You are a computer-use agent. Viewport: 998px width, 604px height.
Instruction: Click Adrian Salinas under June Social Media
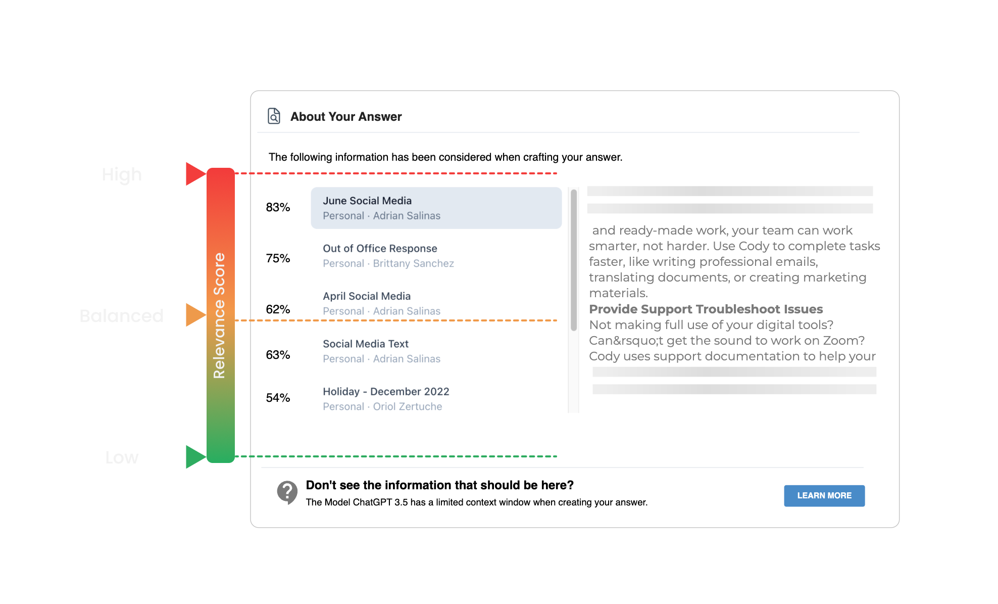point(407,215)
